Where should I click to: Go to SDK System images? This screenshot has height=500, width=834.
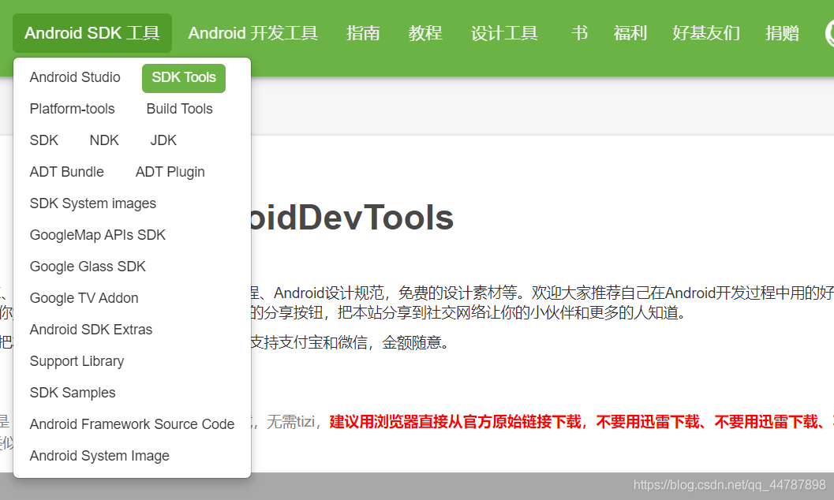point(93,203)
